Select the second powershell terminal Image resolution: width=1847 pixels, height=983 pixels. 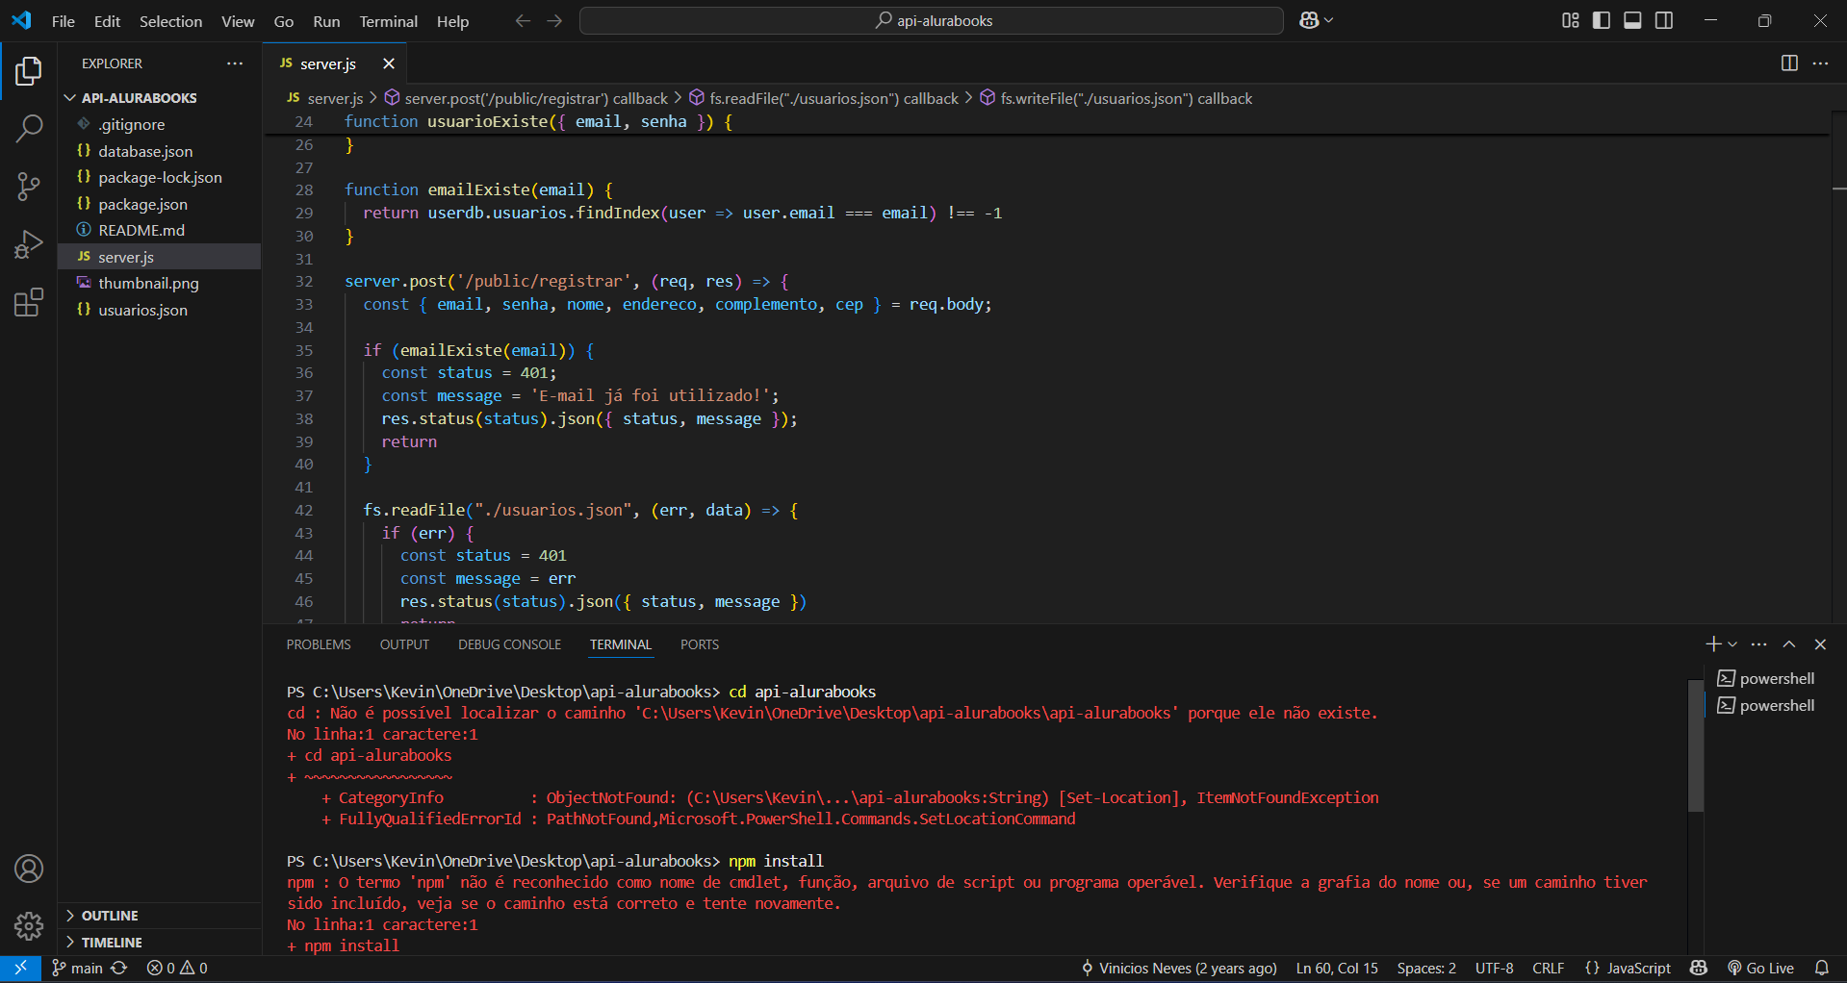[x=1768, y=705]
